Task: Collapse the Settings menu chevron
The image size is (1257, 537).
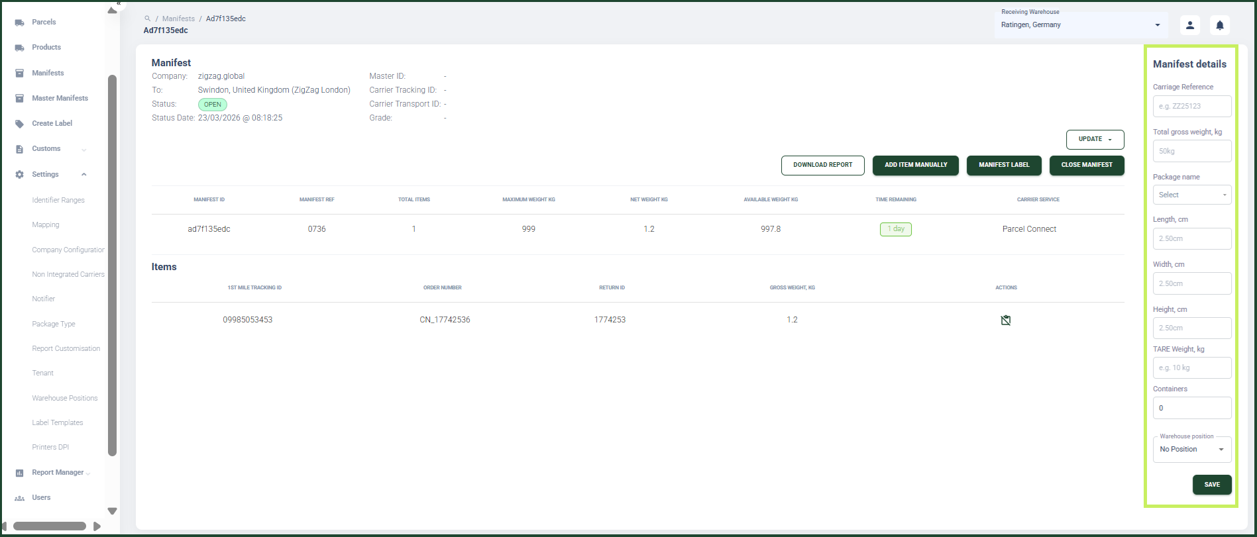Action: (x=84, y=175)
